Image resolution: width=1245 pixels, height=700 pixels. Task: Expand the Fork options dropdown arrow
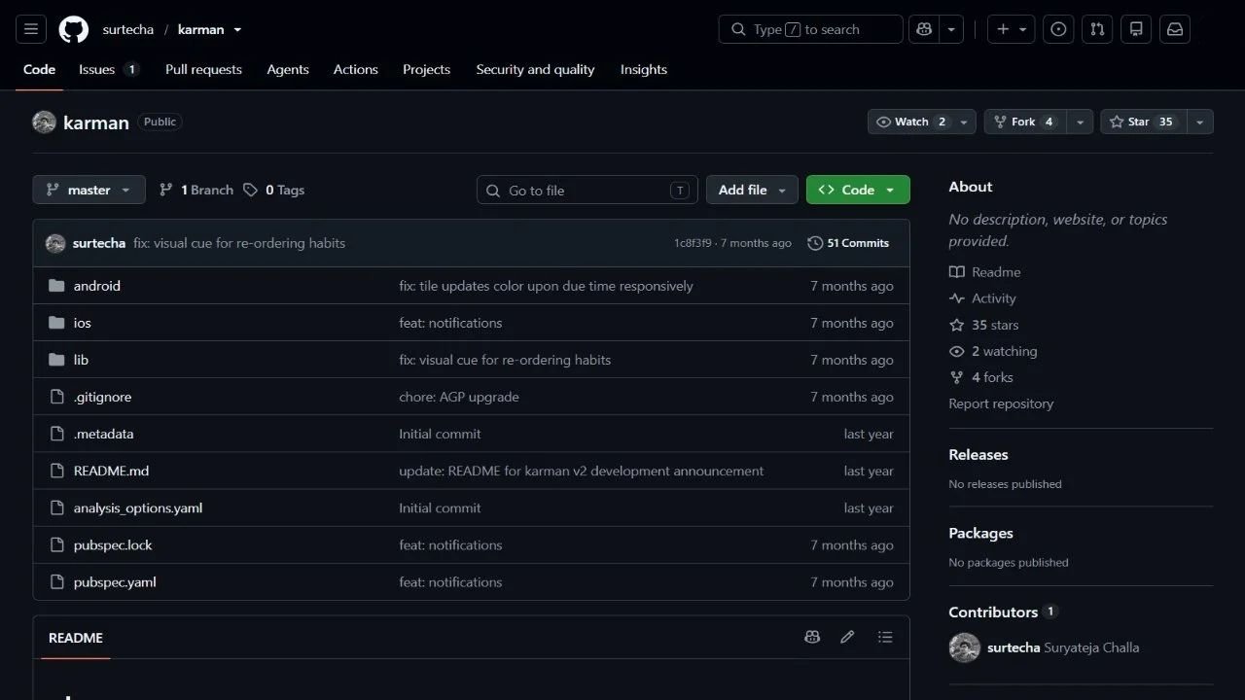[1080, 122]
